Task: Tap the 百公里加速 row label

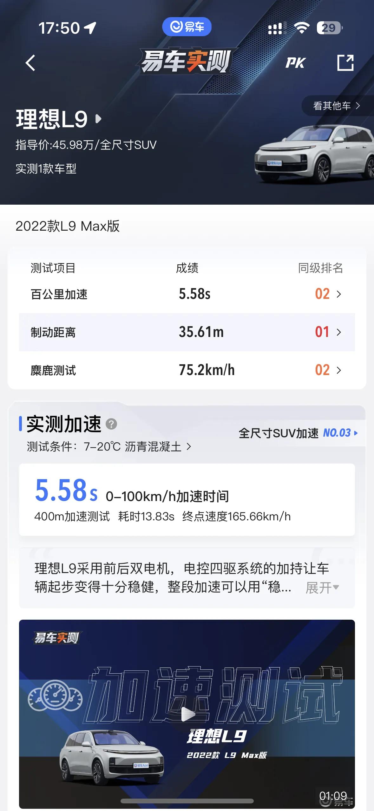Action: [59, 294]
